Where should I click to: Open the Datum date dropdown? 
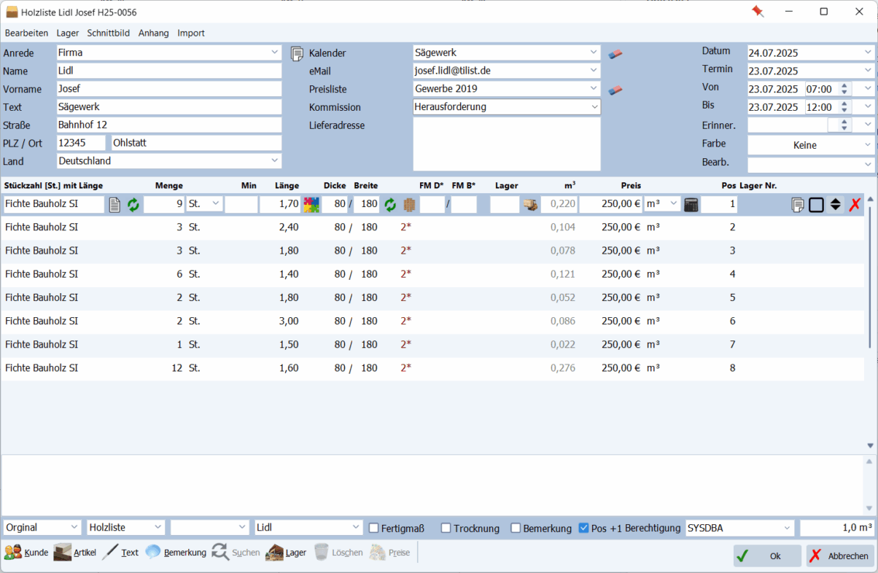click(x=868, y=52)
